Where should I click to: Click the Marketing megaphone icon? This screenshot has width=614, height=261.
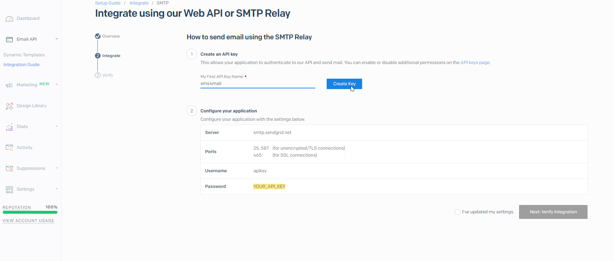click(9, 85)
